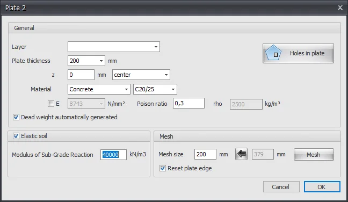Image resolution: width=348 pixels, height=202 pixels.
Task: Open the Concrete material dropdown
Action: point(99,89)
